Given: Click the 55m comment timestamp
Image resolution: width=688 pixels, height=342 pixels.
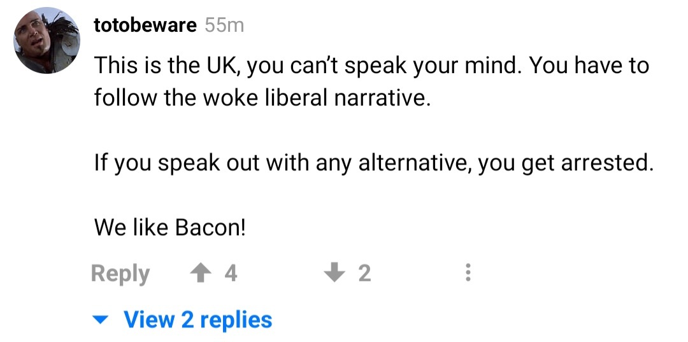Looking at the screenshot, I should 224,25.
